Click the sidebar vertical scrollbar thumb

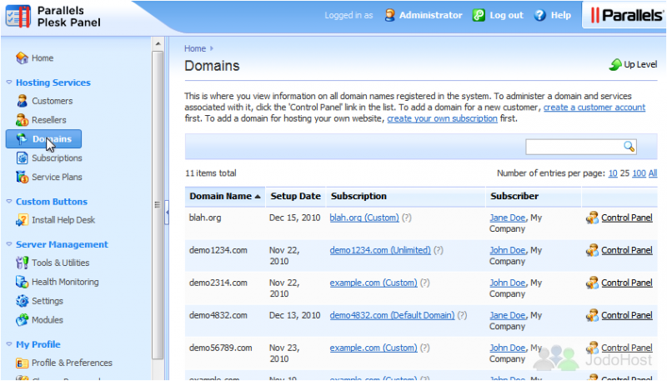pyautogui.click(x=158, y=205)
